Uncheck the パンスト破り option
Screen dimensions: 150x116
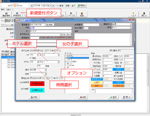tap(66, 62)
